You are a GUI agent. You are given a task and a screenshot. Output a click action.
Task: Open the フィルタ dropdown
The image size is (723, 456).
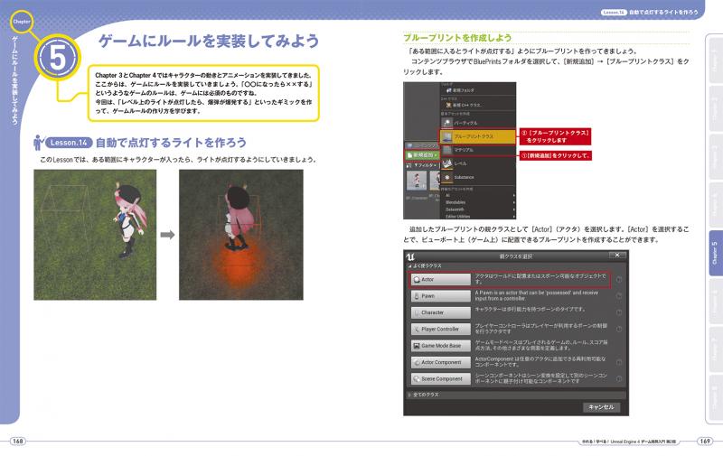(424, 165)
